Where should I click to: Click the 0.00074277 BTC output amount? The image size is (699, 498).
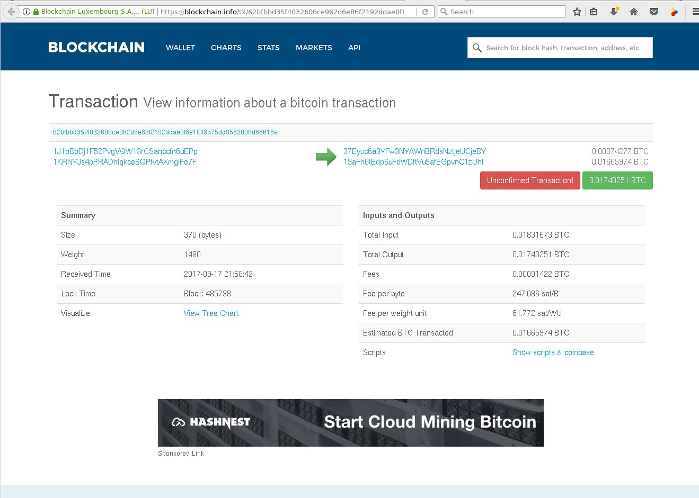tap(620, 151)
